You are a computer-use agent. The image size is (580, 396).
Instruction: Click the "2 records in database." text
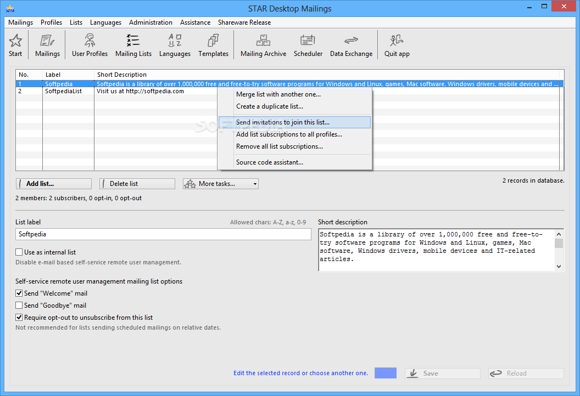pyautogui.click(x=533, y=180)
